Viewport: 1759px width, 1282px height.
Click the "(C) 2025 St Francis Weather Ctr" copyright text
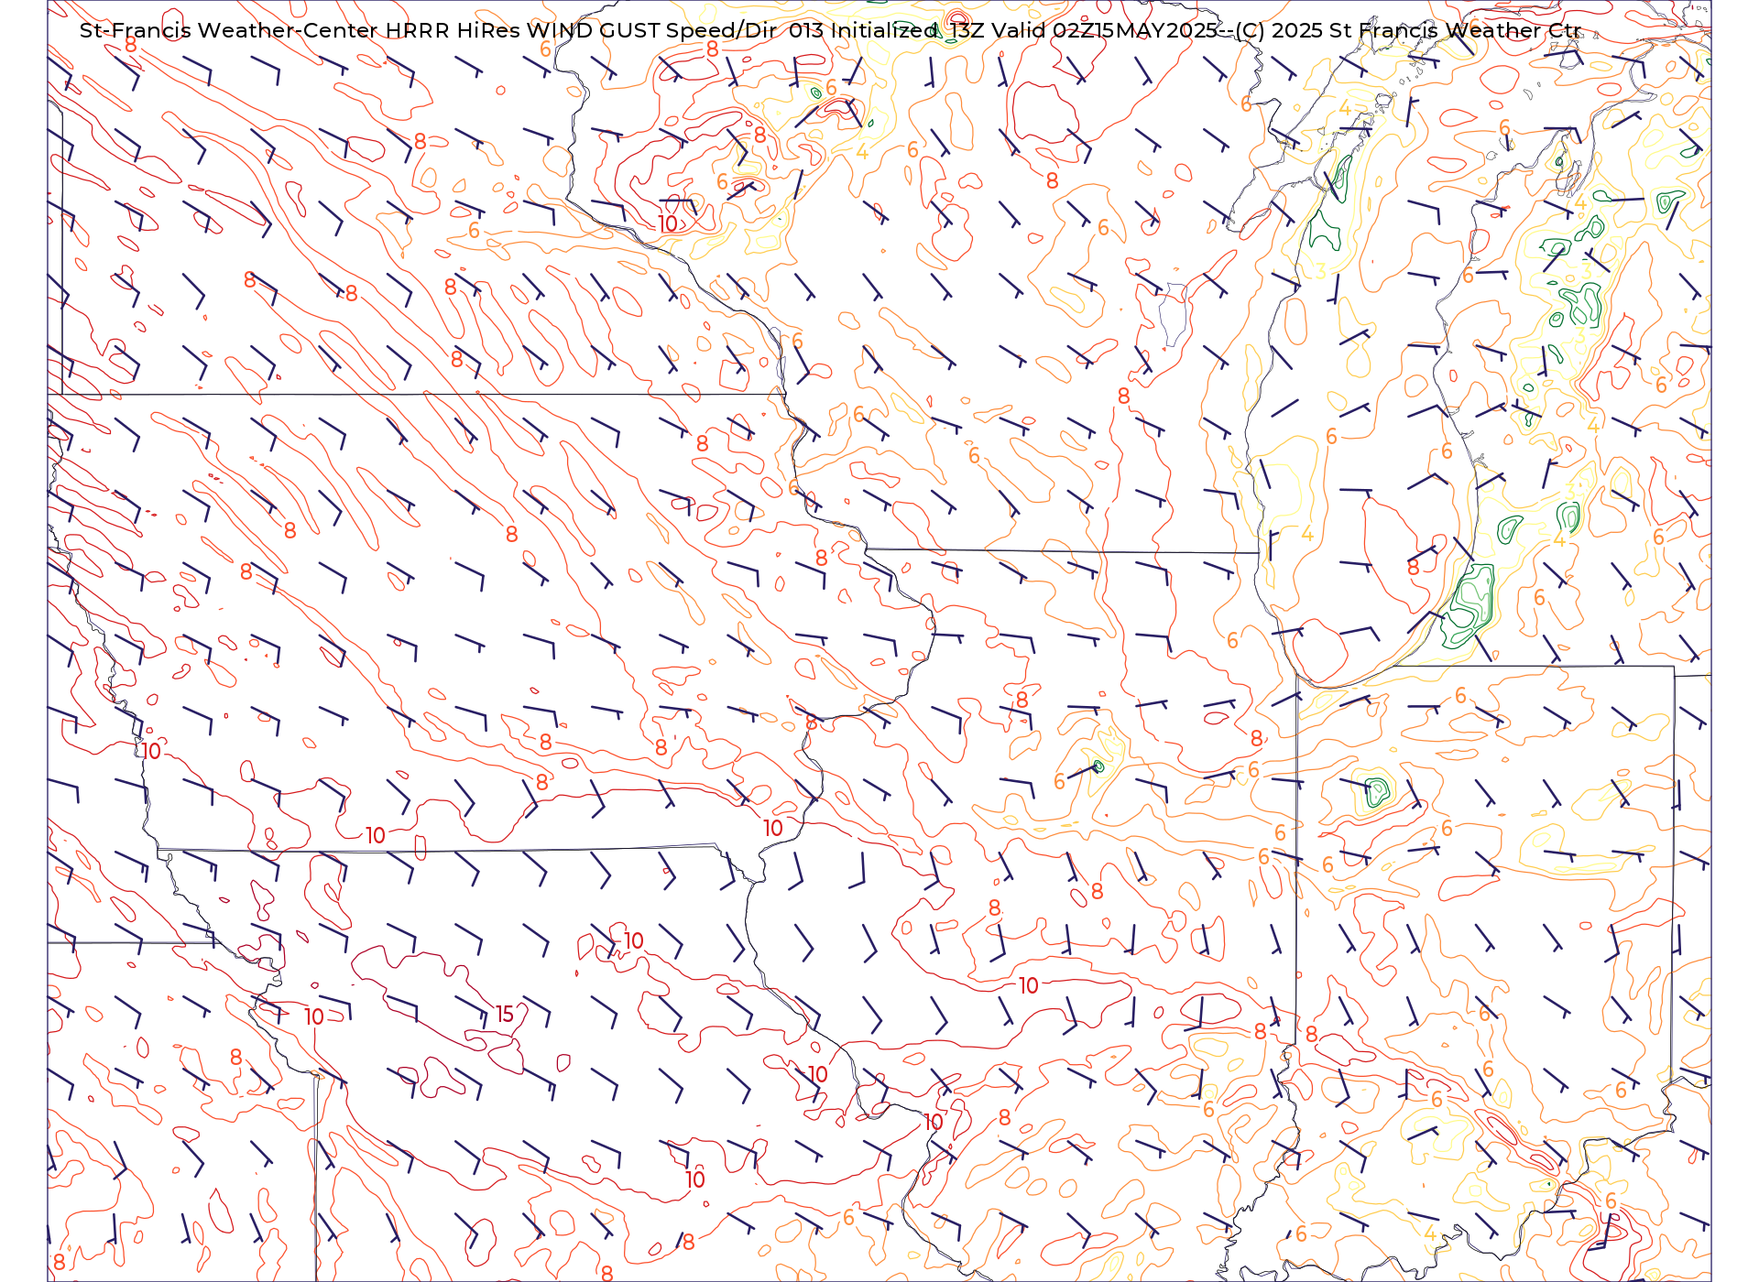(1408, 30)
